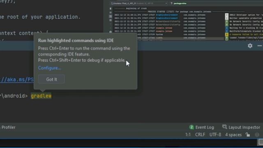Hide the terminal tool window
The width and height of the screenshot is (263, 148).
pos(259,46)
